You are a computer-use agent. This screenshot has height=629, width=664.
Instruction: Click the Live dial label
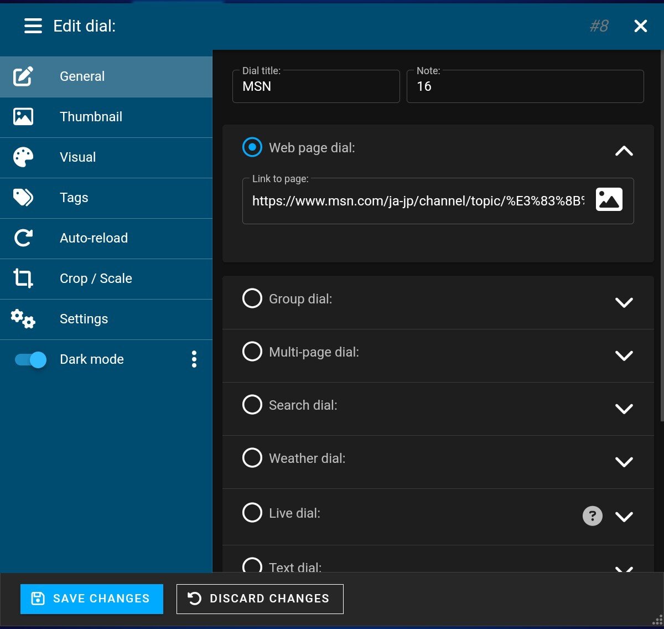[x=294, y=513]
